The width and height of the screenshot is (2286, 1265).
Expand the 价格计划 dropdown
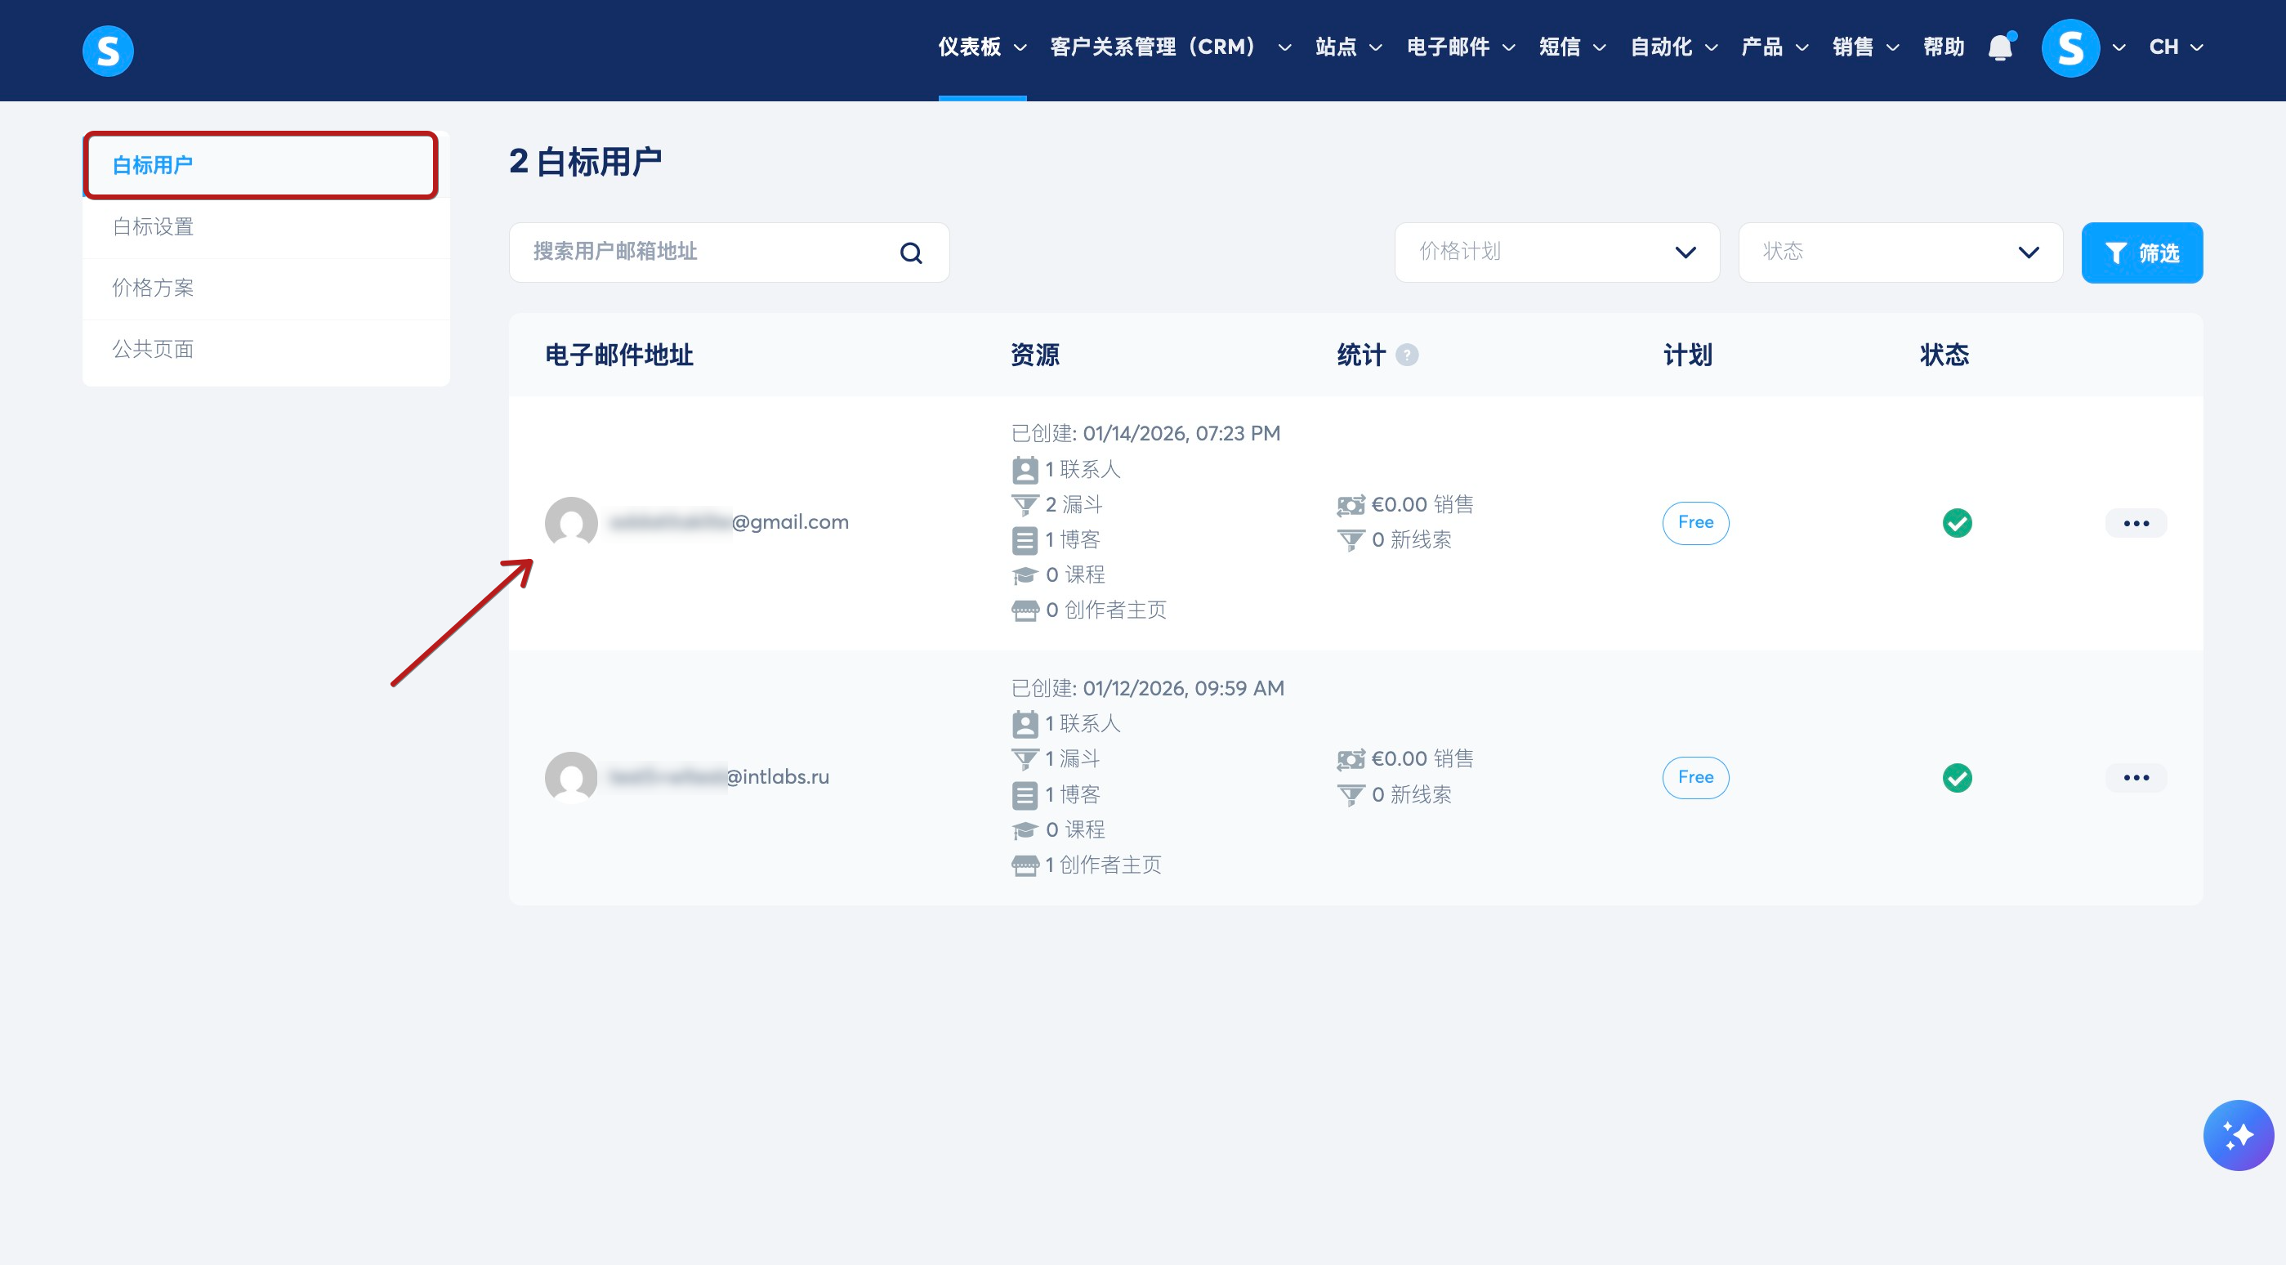[x=1556, y=253]
